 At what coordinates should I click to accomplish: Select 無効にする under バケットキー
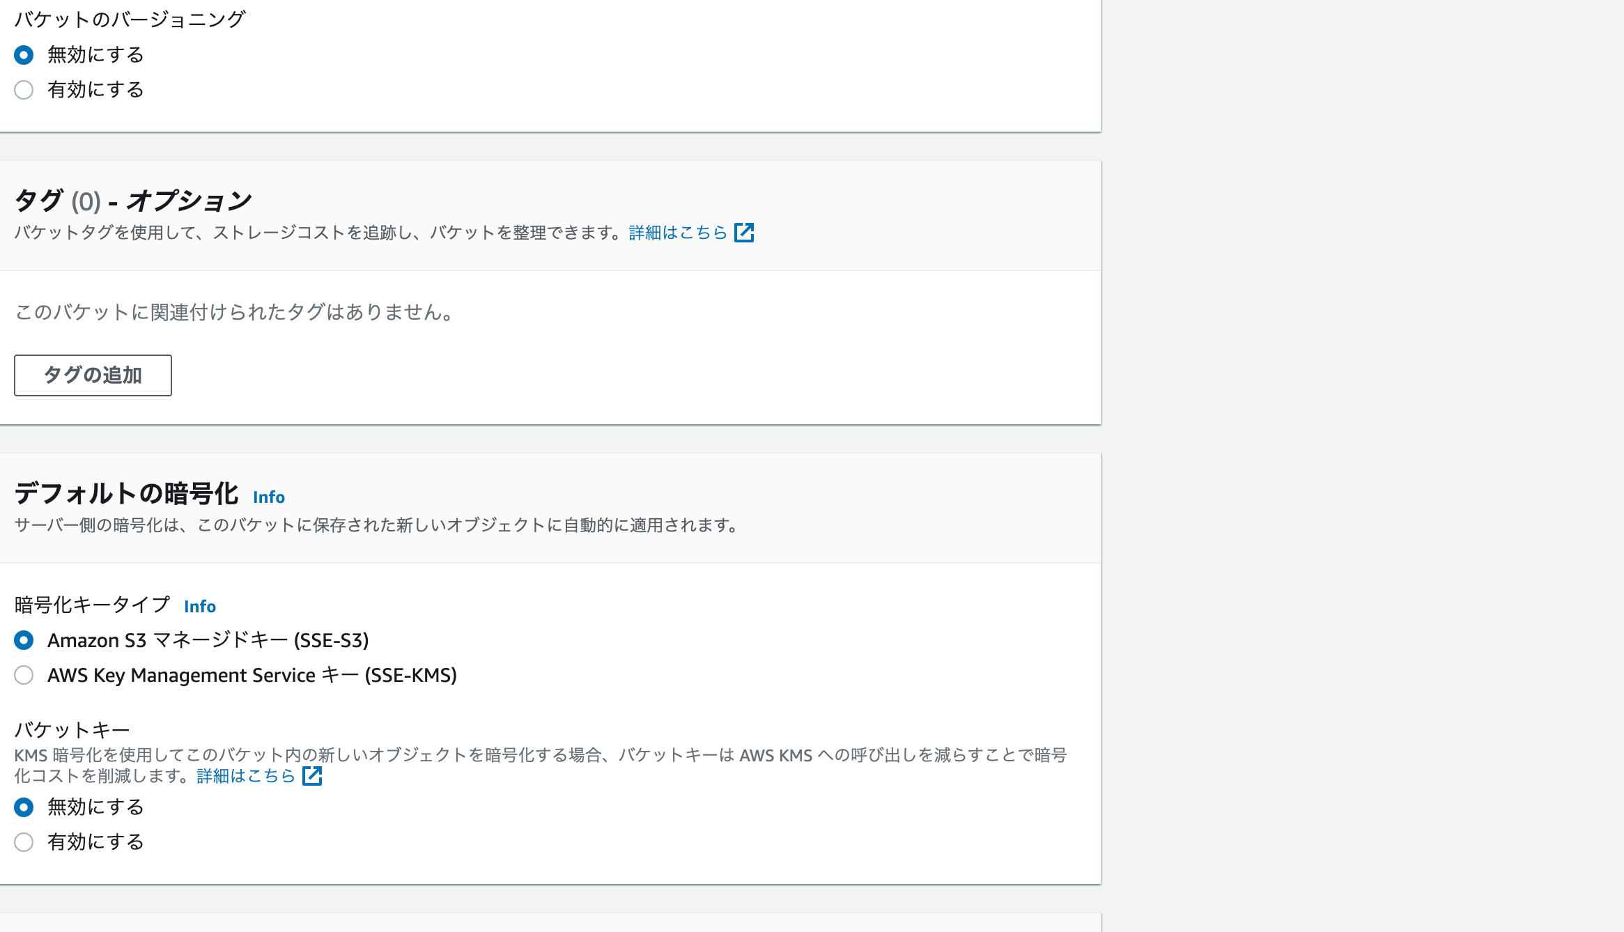click(x=24, y=807)
